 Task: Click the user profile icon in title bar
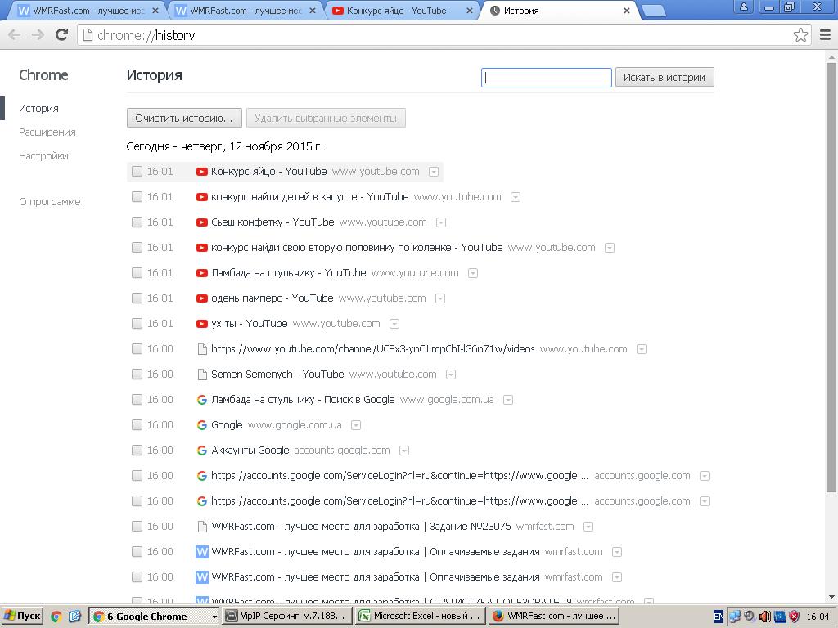tap(743, 7)
